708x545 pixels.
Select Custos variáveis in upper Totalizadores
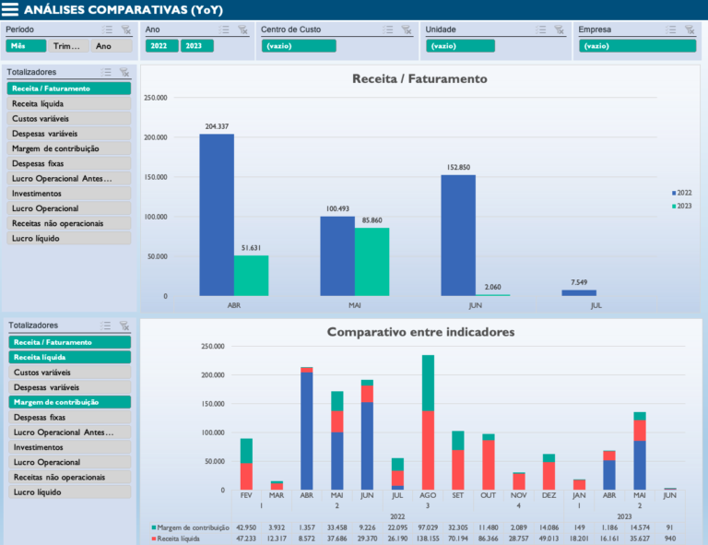point(68,118)
